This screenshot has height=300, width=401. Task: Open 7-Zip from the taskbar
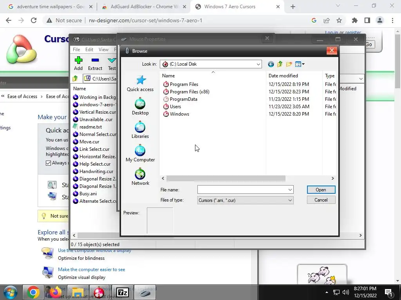pos(122,293)
